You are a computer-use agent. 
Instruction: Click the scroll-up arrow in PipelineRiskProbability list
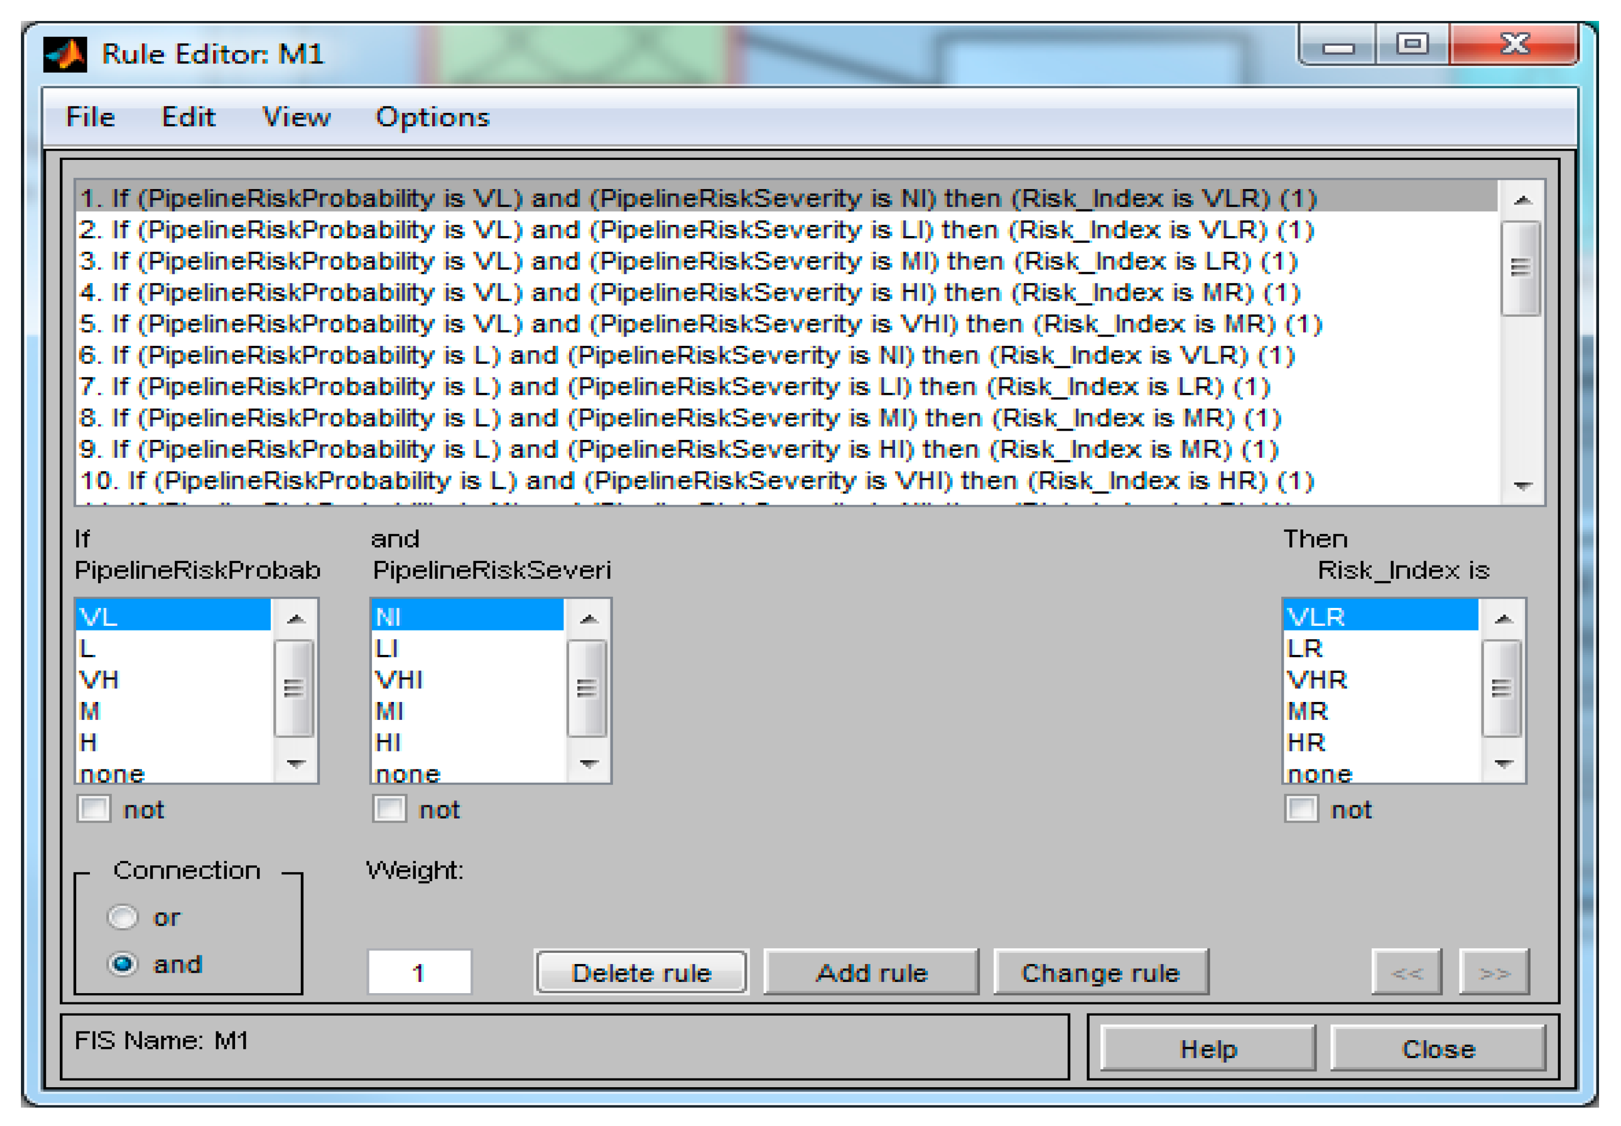click(296, 619)
